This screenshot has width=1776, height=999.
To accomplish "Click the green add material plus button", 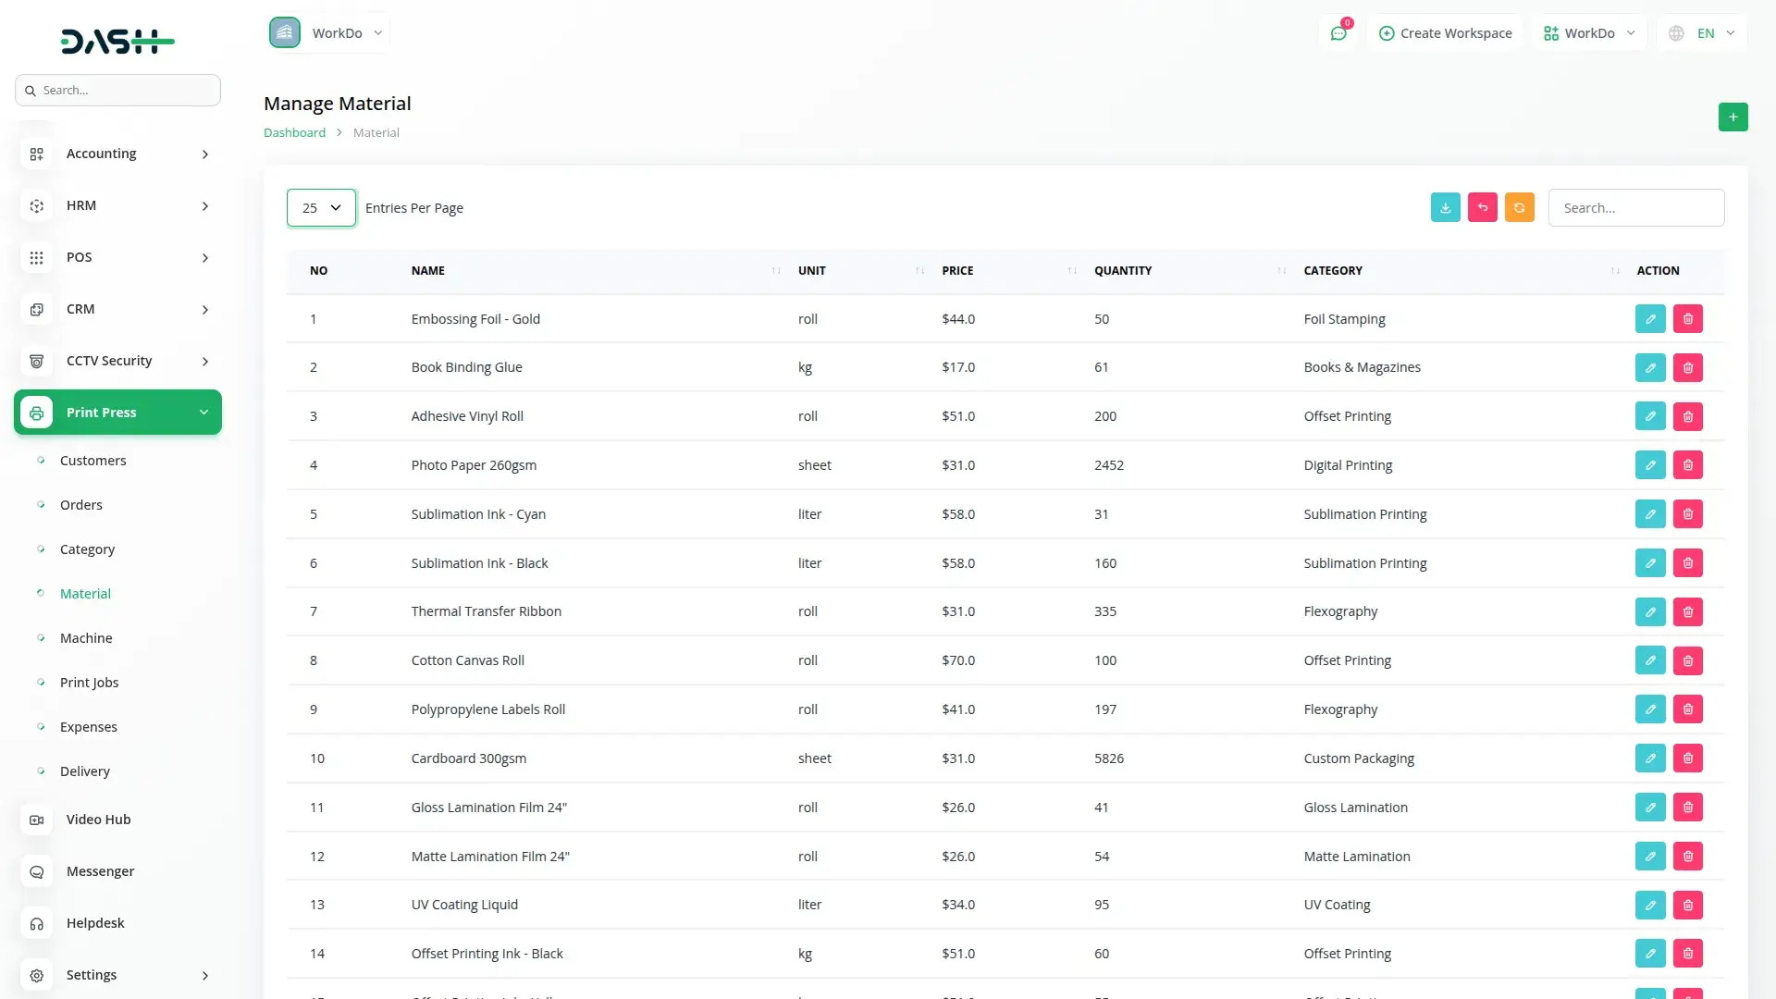I will [x=1733, y=117].
